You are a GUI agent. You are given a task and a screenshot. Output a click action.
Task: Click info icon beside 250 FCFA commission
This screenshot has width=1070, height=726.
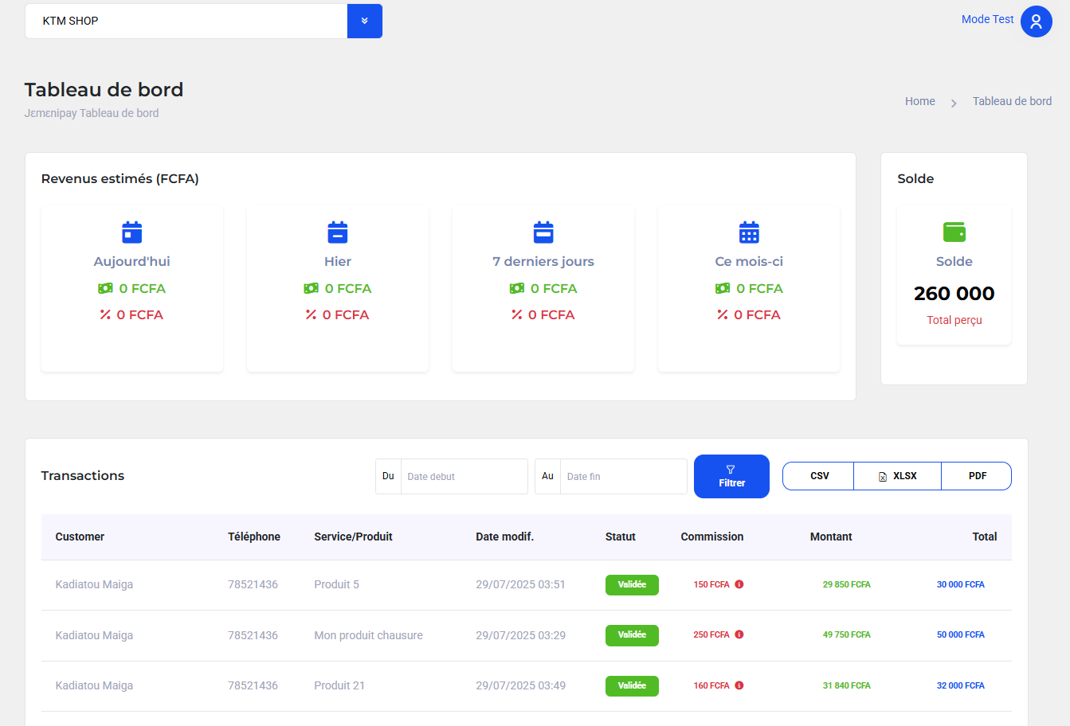[739, 635]
